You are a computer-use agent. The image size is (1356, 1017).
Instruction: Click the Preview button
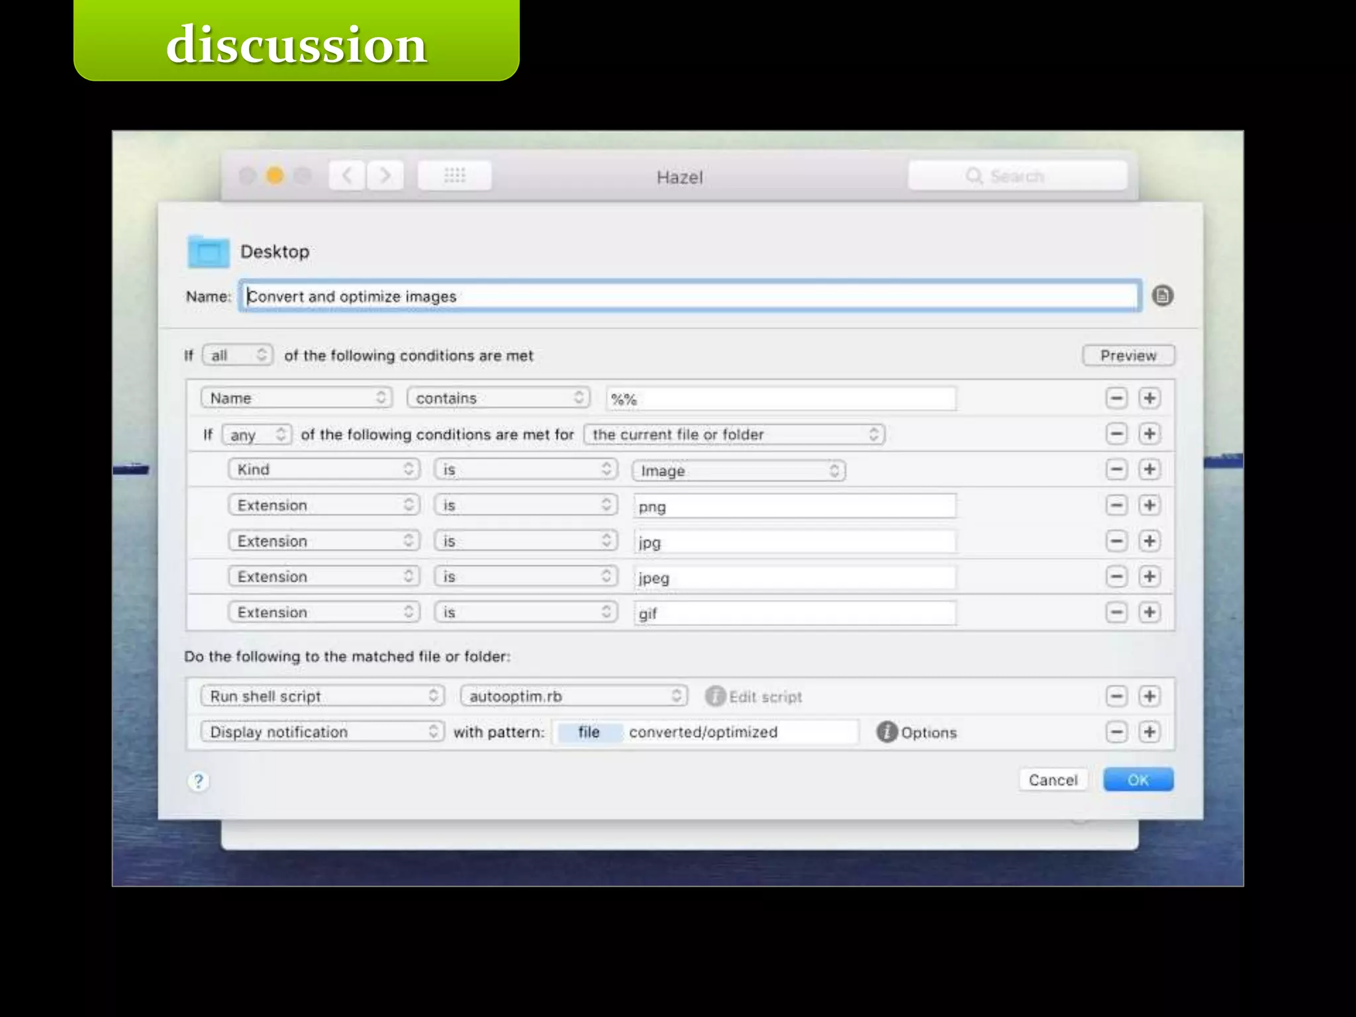[1128, 355]
